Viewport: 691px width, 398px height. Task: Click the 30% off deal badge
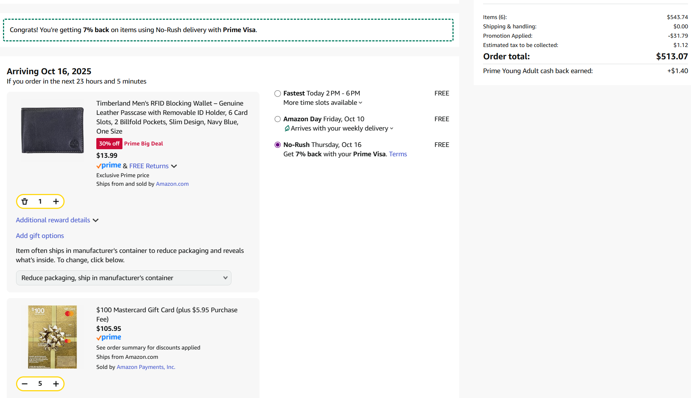pos(109,144)
